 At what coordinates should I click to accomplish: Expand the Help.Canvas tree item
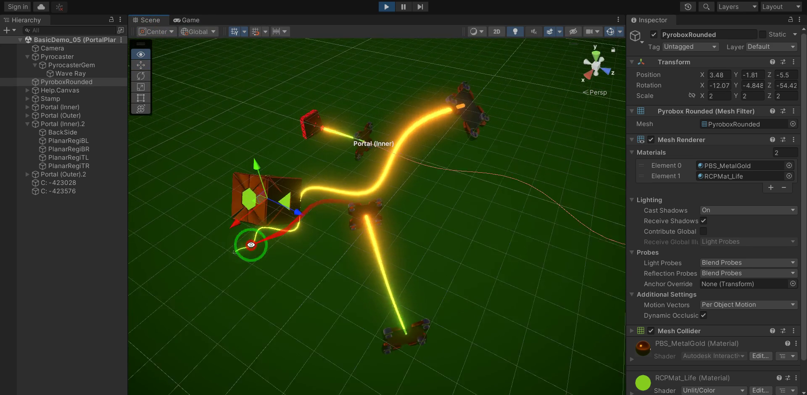27,90
